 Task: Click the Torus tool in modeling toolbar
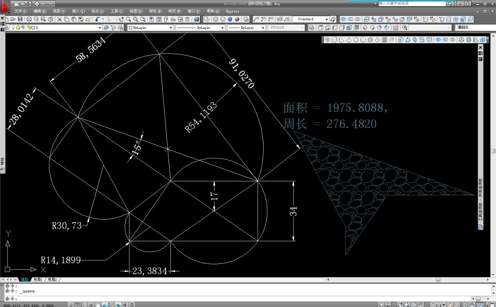click(370, 40)
